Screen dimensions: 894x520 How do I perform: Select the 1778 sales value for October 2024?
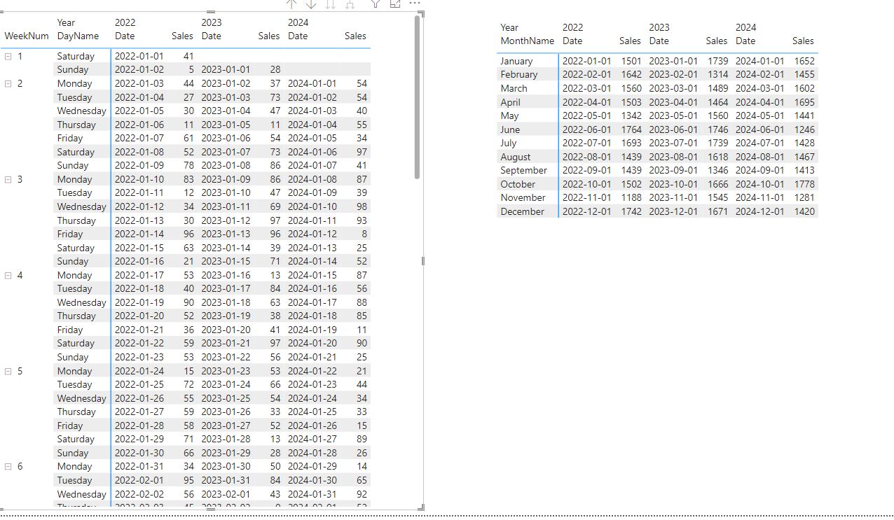(804, 184)
